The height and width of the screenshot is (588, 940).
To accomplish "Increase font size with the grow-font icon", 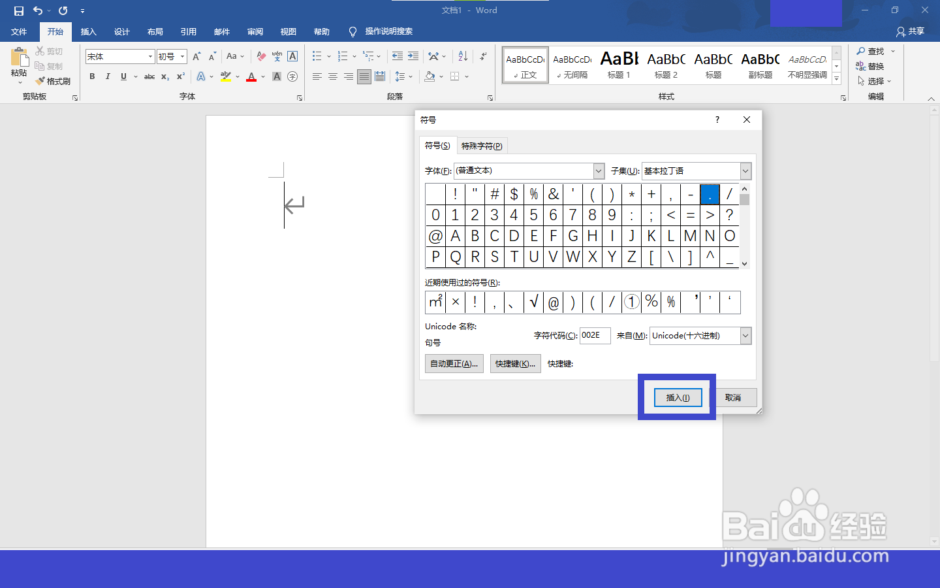I will click(x=196, y=57).
